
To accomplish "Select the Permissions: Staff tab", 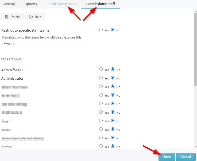I will (101, 4).
